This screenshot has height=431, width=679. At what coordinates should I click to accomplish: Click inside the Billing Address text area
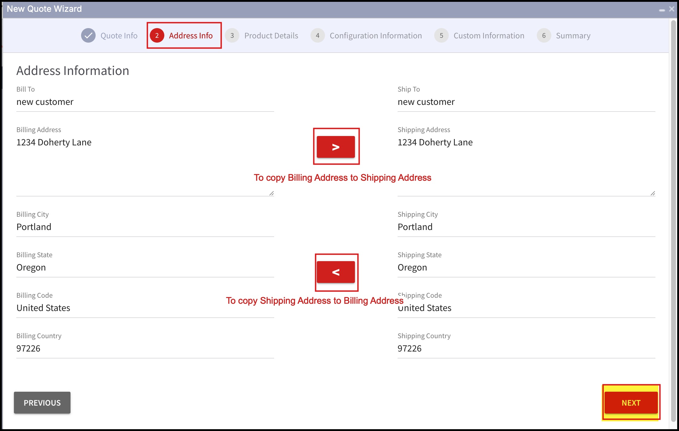click(x=145, y=166)
